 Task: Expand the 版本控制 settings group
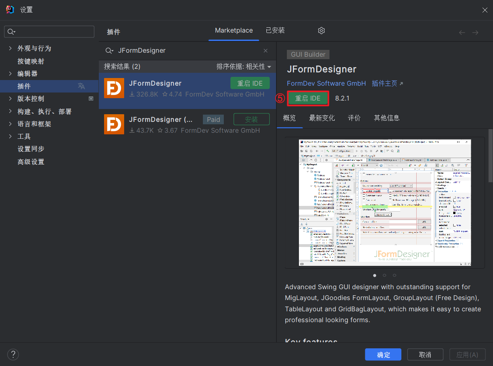(x=10, y=99)
